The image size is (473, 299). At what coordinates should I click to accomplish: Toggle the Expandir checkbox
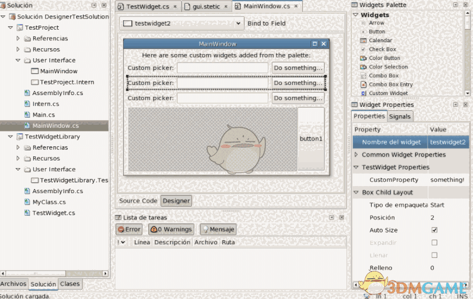click(x=434, y=243)
